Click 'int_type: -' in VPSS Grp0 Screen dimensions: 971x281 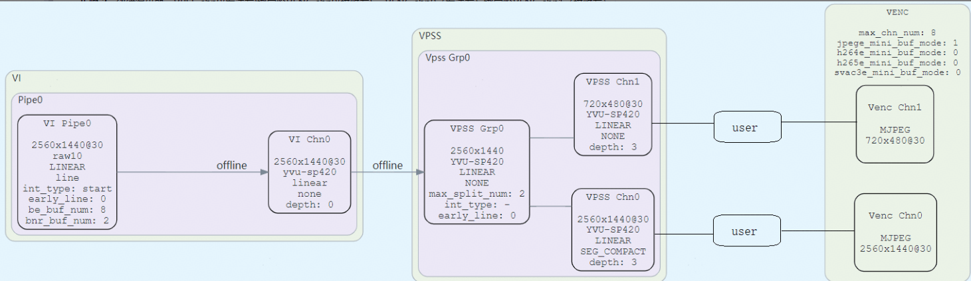[x=477, y=204]
